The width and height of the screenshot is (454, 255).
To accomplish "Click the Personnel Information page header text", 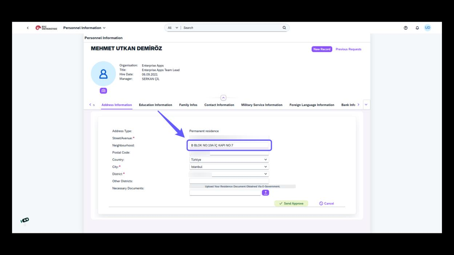I will click(104, 38).
